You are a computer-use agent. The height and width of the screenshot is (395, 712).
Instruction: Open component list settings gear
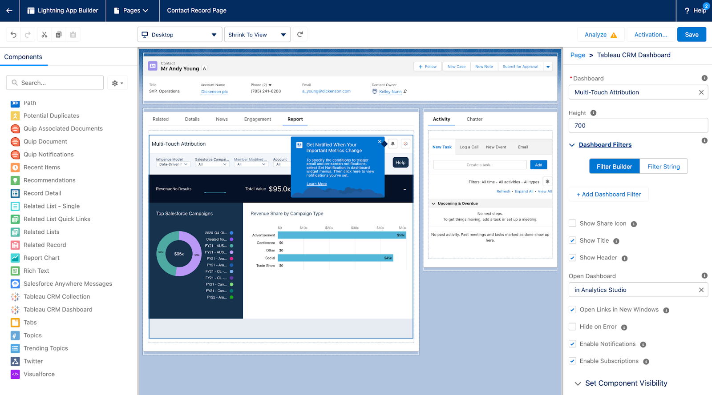pos(117,83)
